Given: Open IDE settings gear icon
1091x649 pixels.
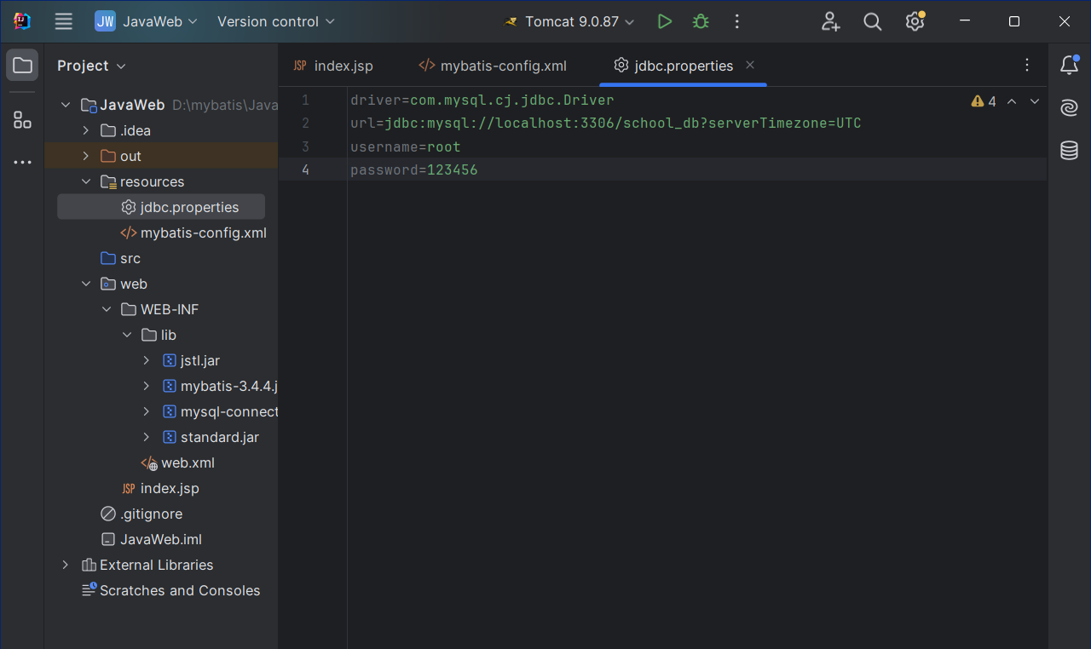Looking at the screenshot, I should pos(915,21).
